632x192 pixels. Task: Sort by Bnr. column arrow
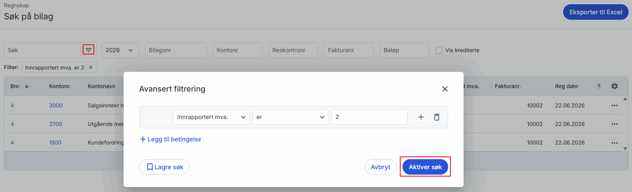[27, 86]
